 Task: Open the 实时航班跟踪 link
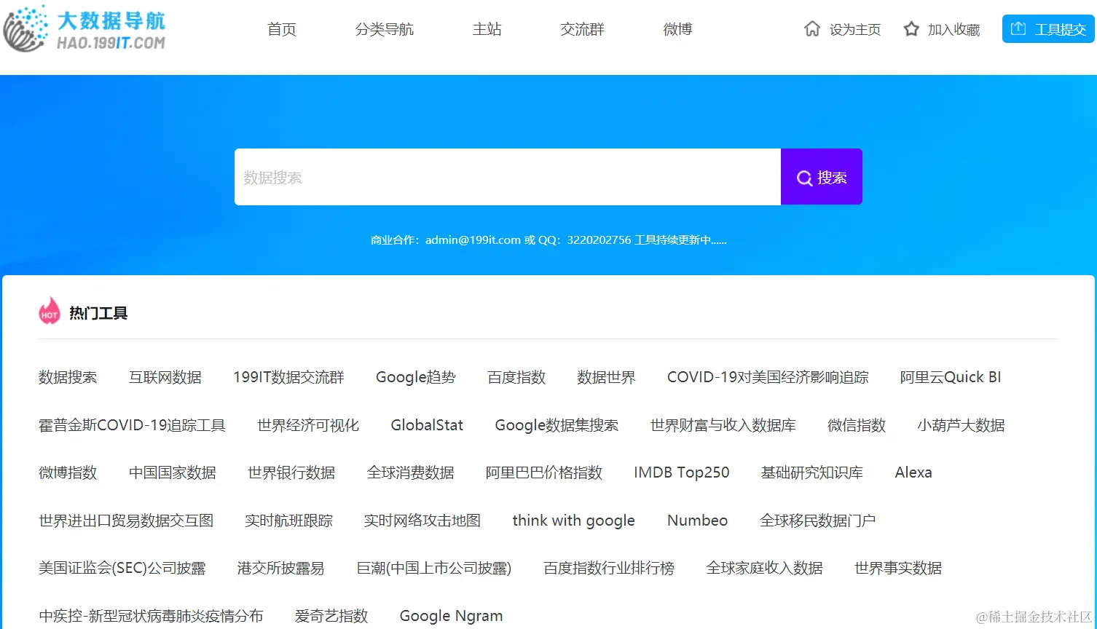288,521
